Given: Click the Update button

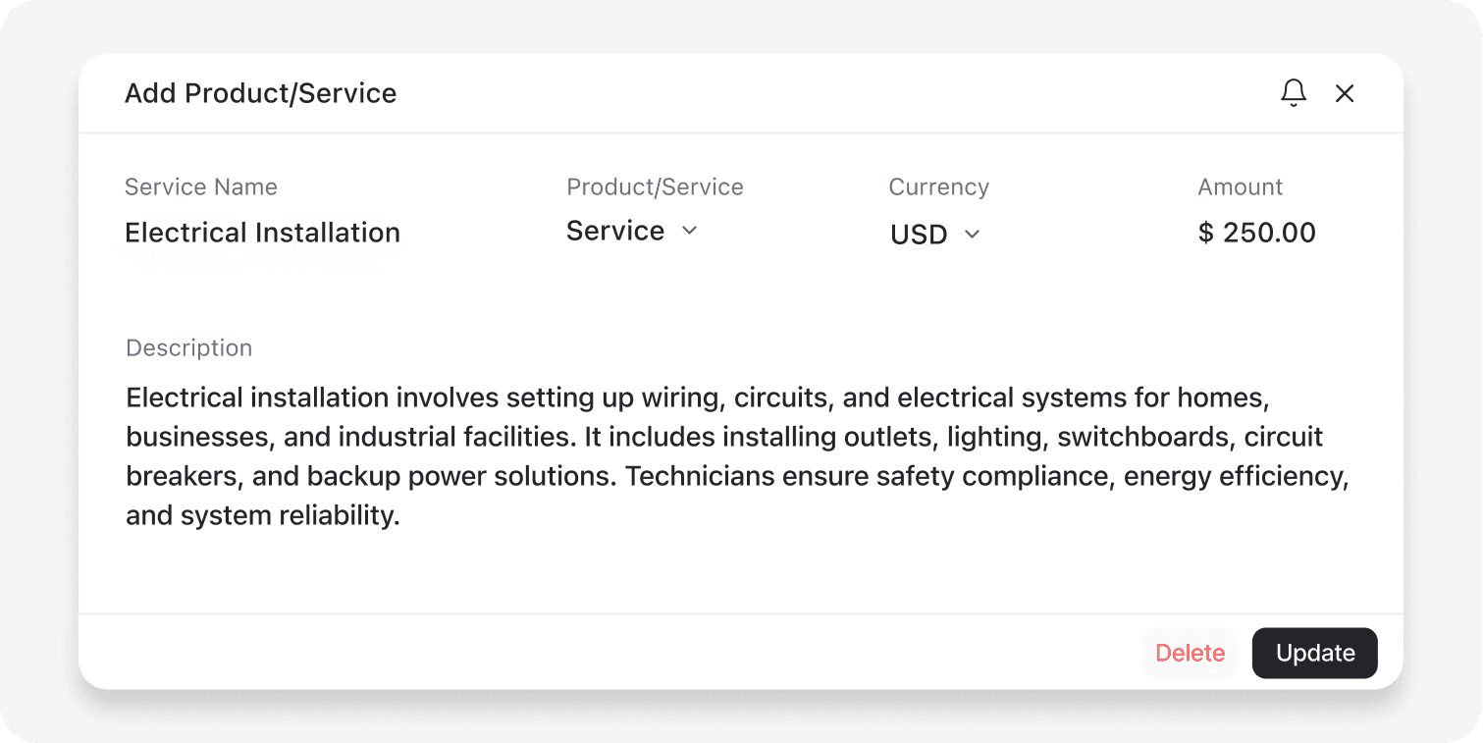Looking at the screenshot, I should (1314, 653).
